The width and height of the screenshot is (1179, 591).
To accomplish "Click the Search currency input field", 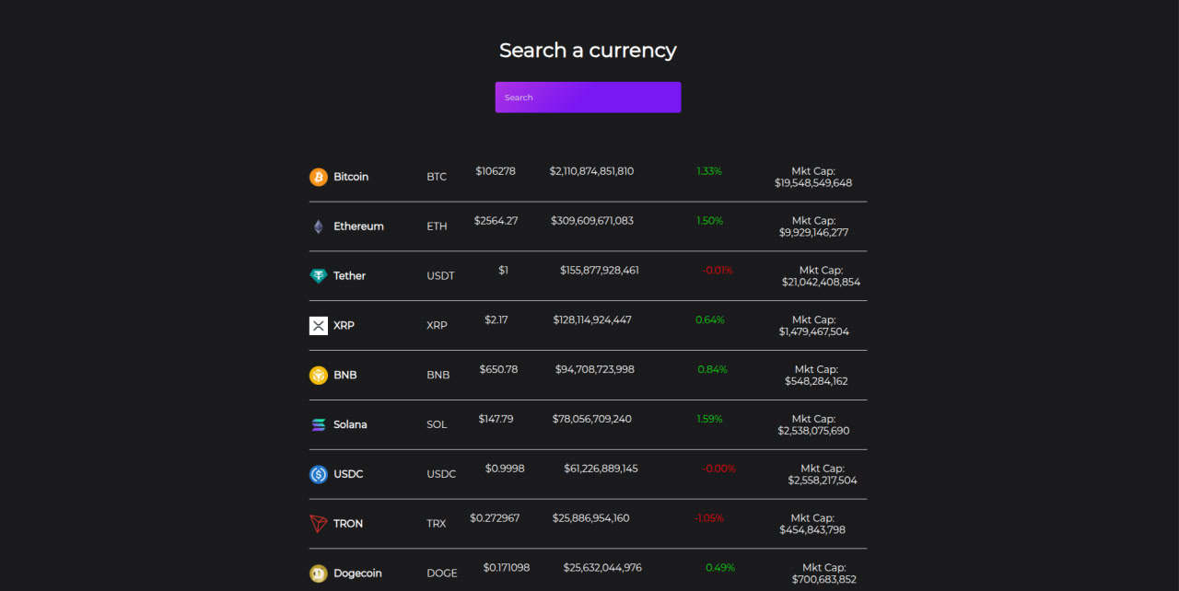I will (588, 98).
